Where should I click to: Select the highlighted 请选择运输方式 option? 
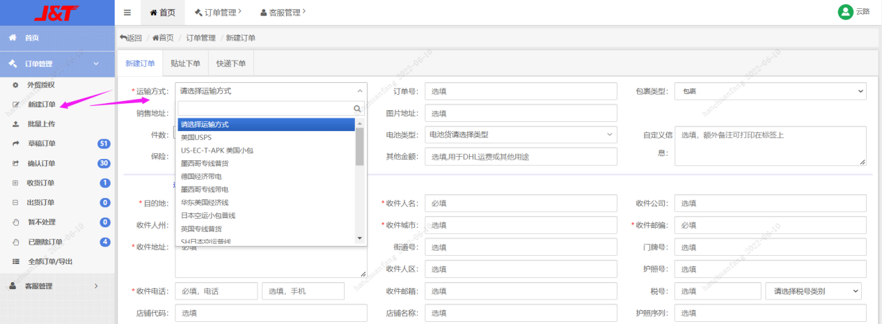(266, 124)
